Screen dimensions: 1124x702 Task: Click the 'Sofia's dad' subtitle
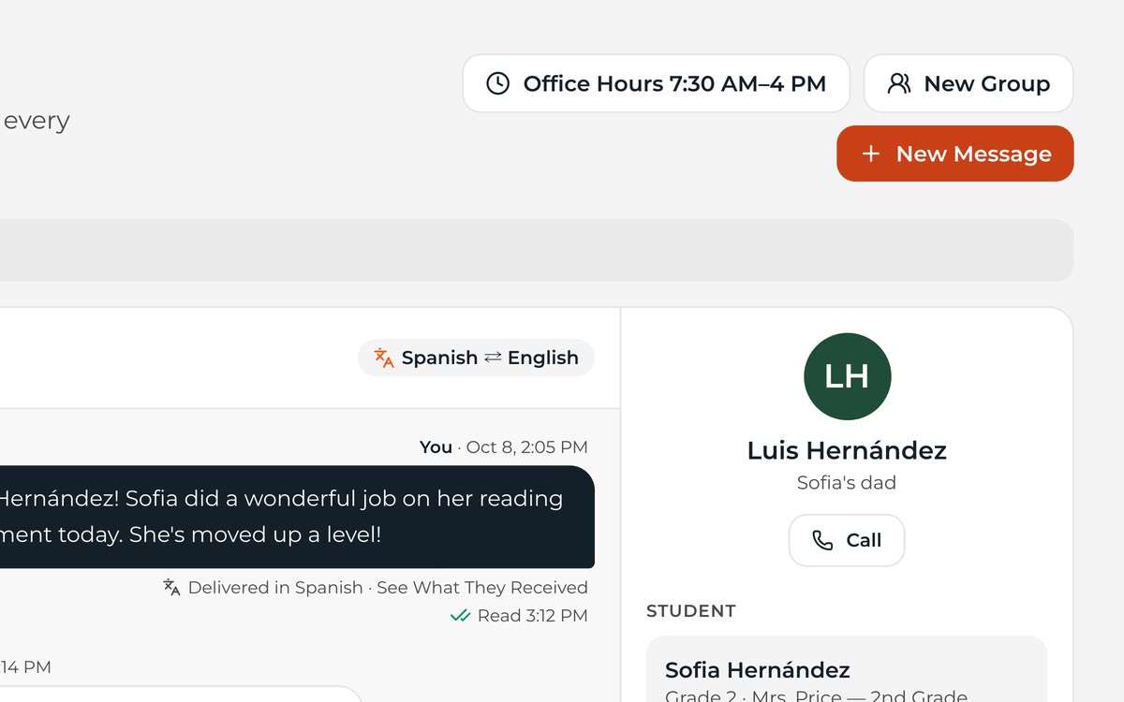pos(847,483)
